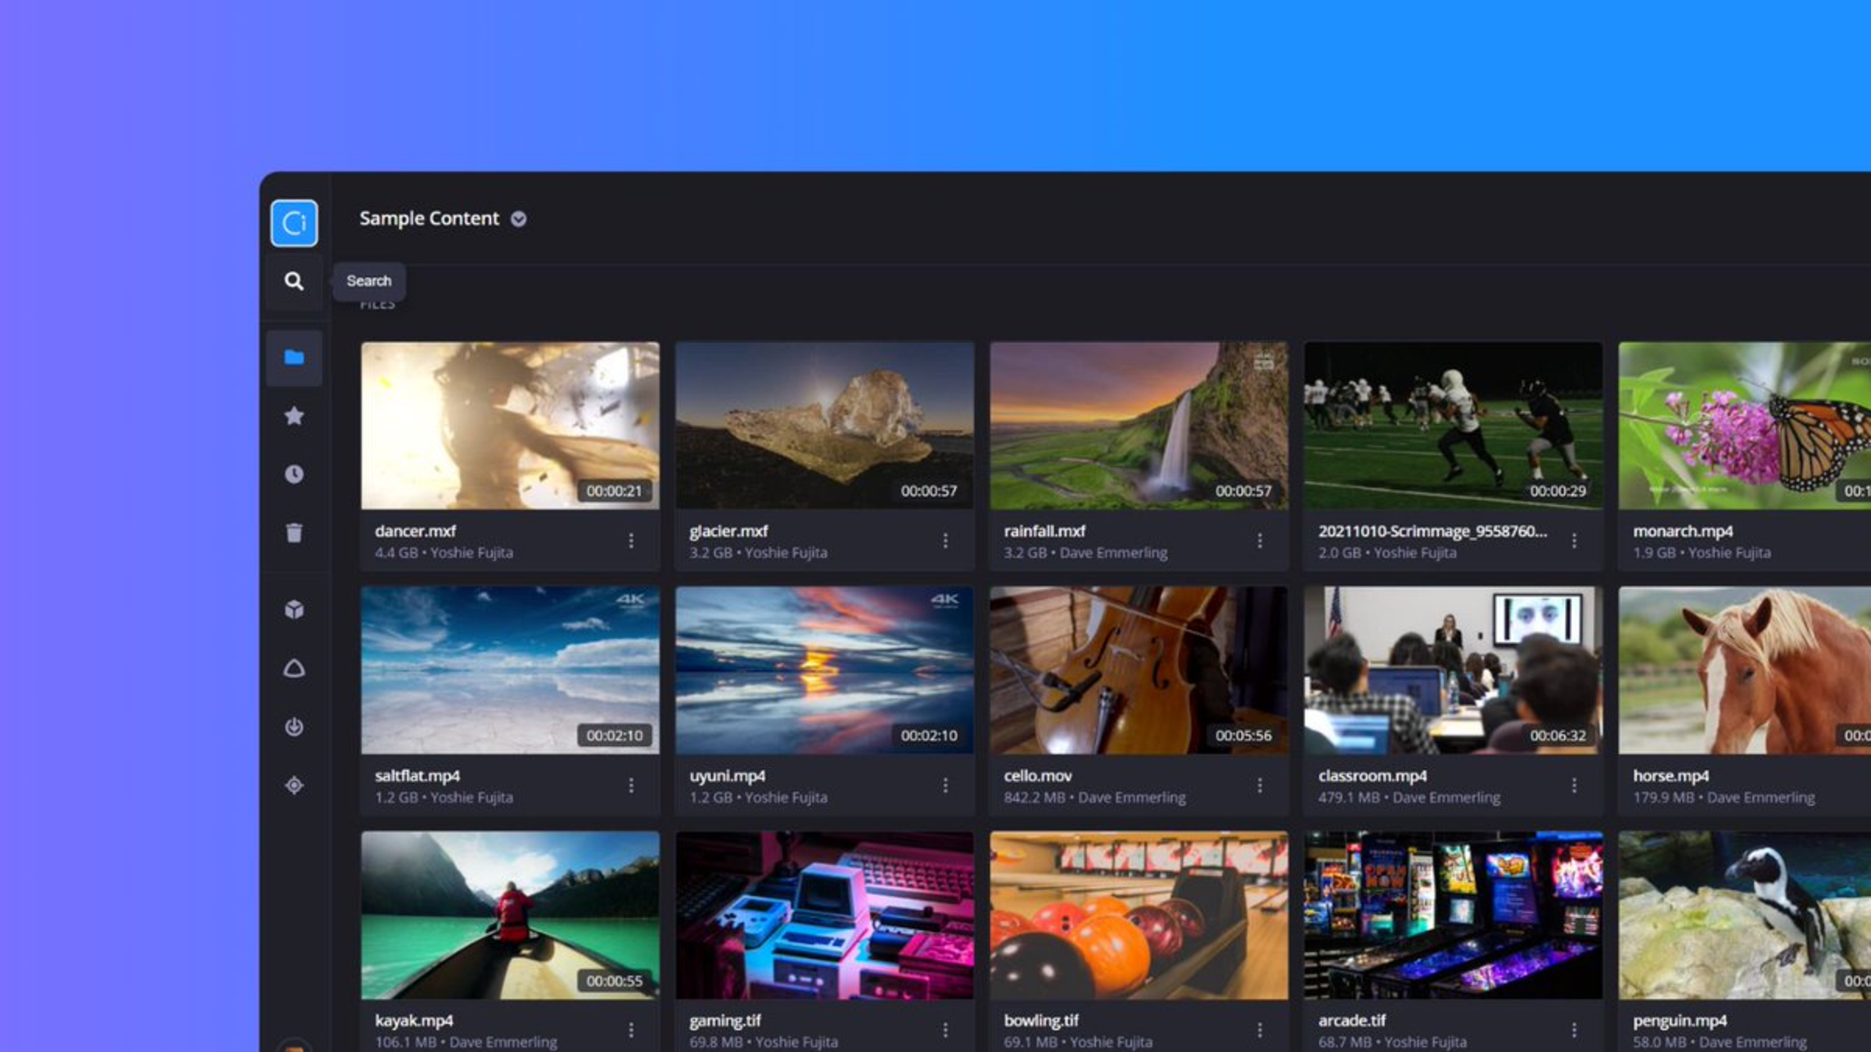Open Favorites via the star icon

(294, 416)
